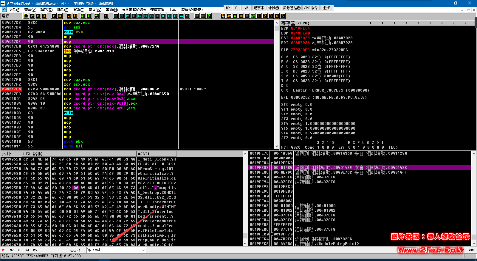Click the 地址 column header in dump

(11, 154)
